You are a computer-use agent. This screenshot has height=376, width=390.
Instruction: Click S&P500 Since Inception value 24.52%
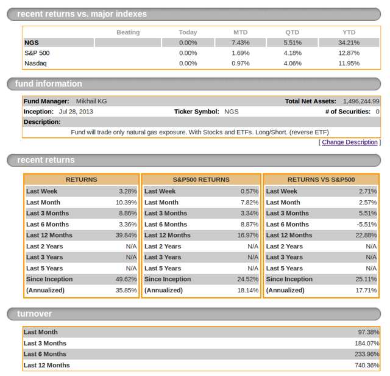click(x=248, y=280)
